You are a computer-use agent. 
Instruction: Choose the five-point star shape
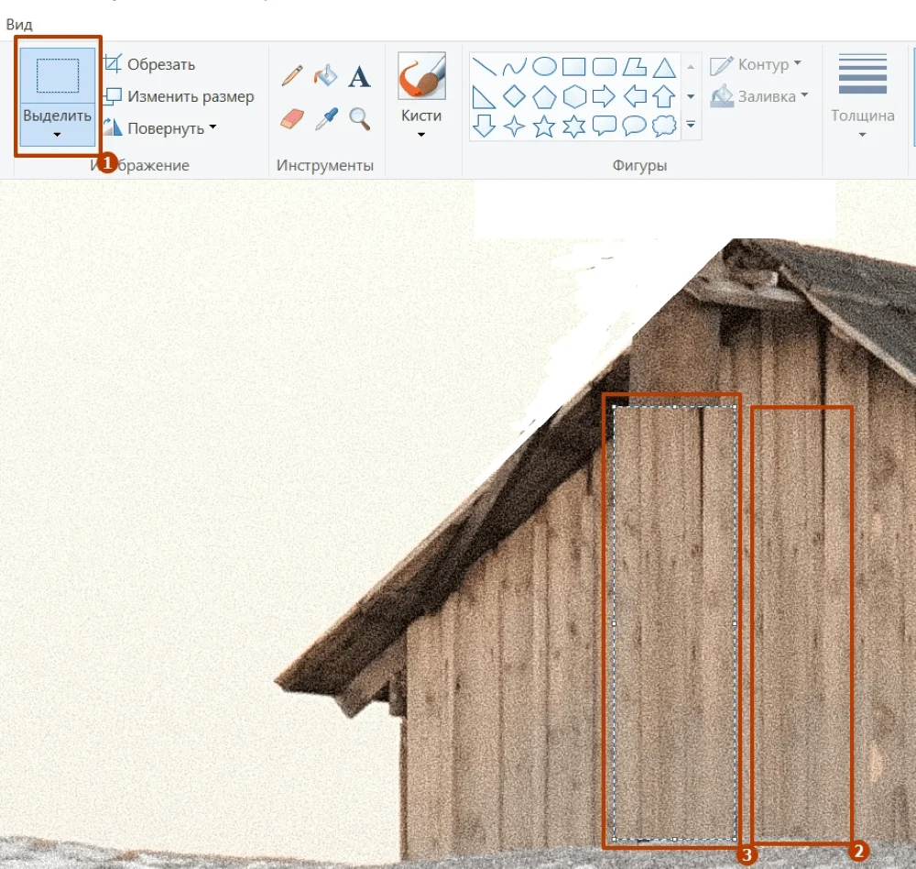545,126
